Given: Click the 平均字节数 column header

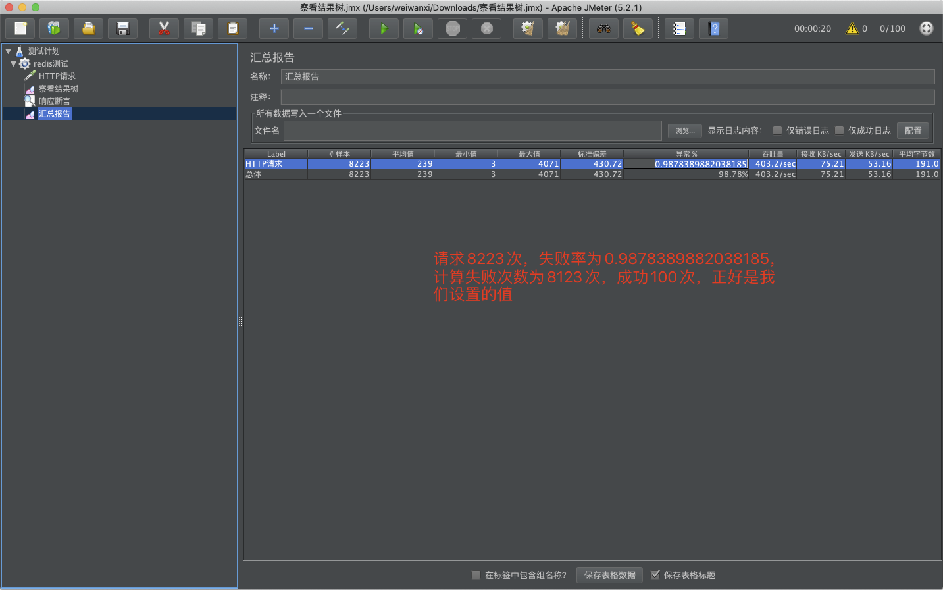Looking at the screenshot, I should (917, 154).
